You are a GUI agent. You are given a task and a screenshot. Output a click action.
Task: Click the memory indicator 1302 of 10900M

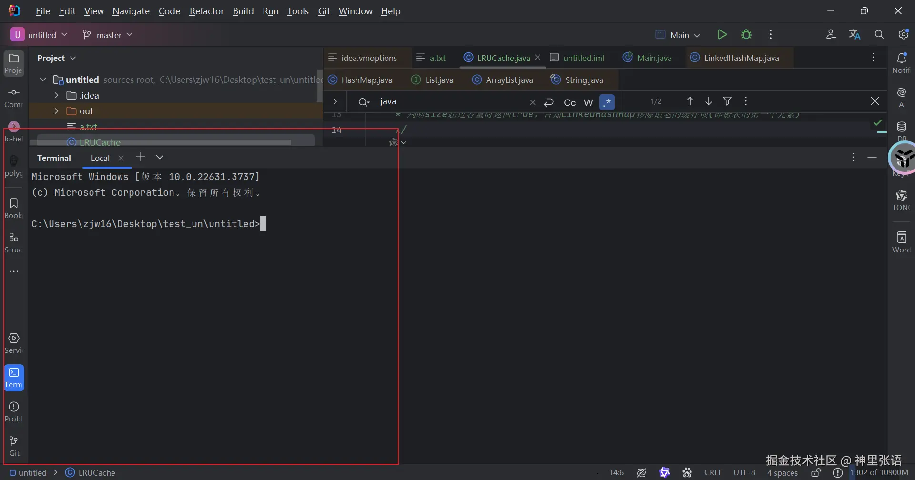pyautogui.click(x=880, y=472)
